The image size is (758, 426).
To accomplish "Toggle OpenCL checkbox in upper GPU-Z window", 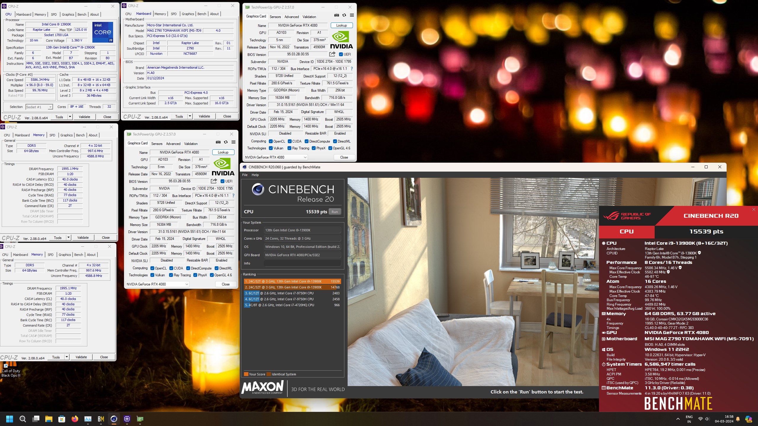I will pos(271,141).
